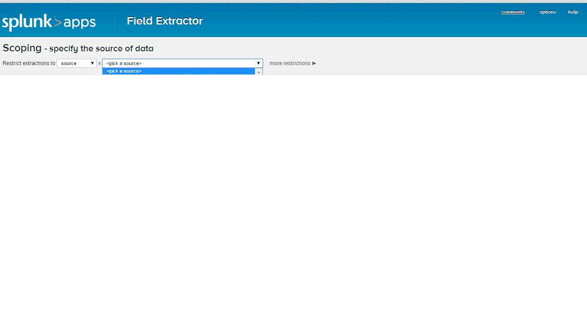Open the options menu in the header
Image resolution: width=587 pixels, height=321 pixels.
(x=547, y=12)
